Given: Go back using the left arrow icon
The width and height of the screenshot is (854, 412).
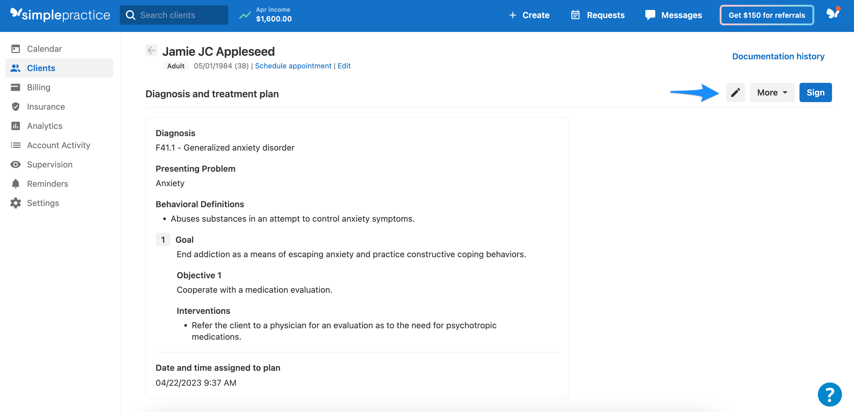Looking at the screenshot, I should tap(151, 50).
